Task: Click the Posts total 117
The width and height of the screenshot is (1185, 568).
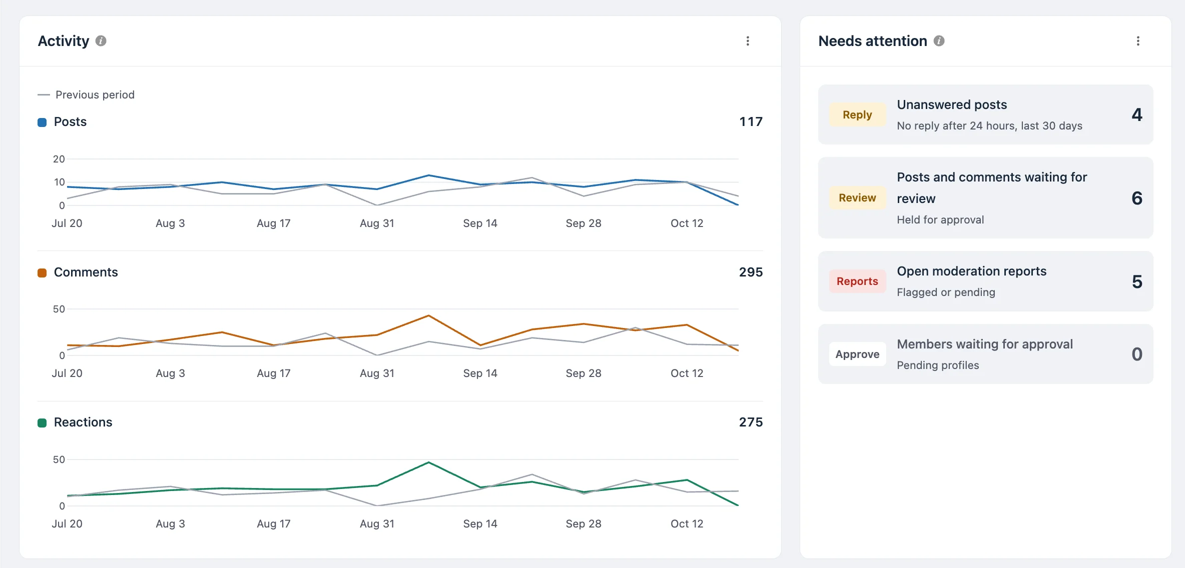Action: tap(751, 121)
